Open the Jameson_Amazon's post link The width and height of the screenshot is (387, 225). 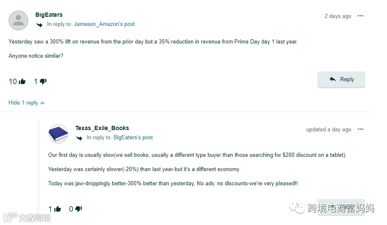(104, 24)
